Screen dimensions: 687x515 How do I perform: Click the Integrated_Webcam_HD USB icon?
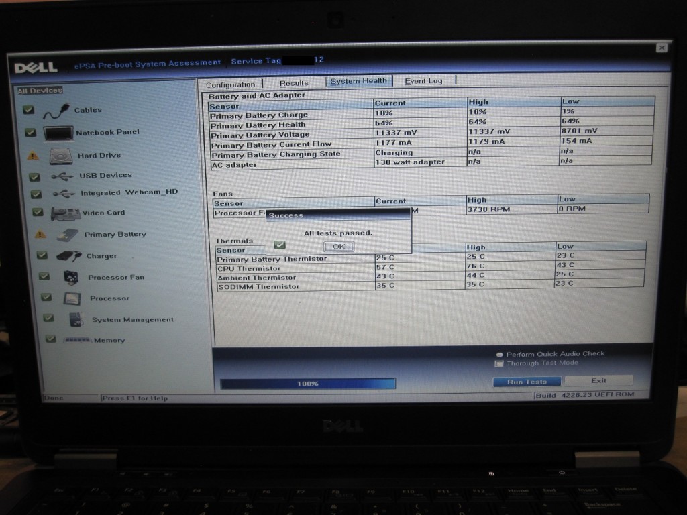point(64,193)
